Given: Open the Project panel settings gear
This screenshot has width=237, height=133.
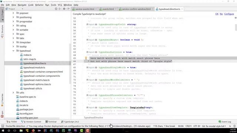Looking at the screenshot, I should tap(64, 9).
